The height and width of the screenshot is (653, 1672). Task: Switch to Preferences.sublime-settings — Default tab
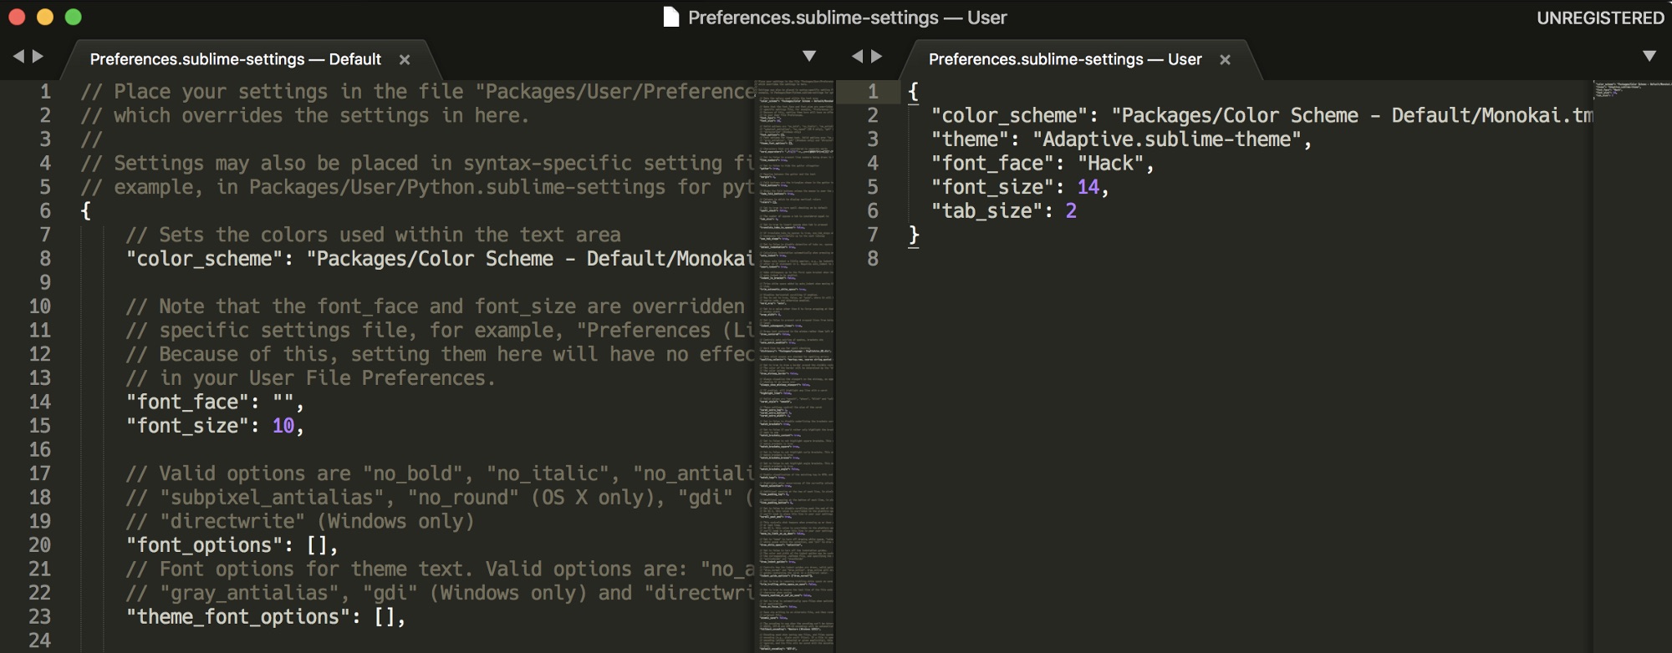(x=235, y=59)
